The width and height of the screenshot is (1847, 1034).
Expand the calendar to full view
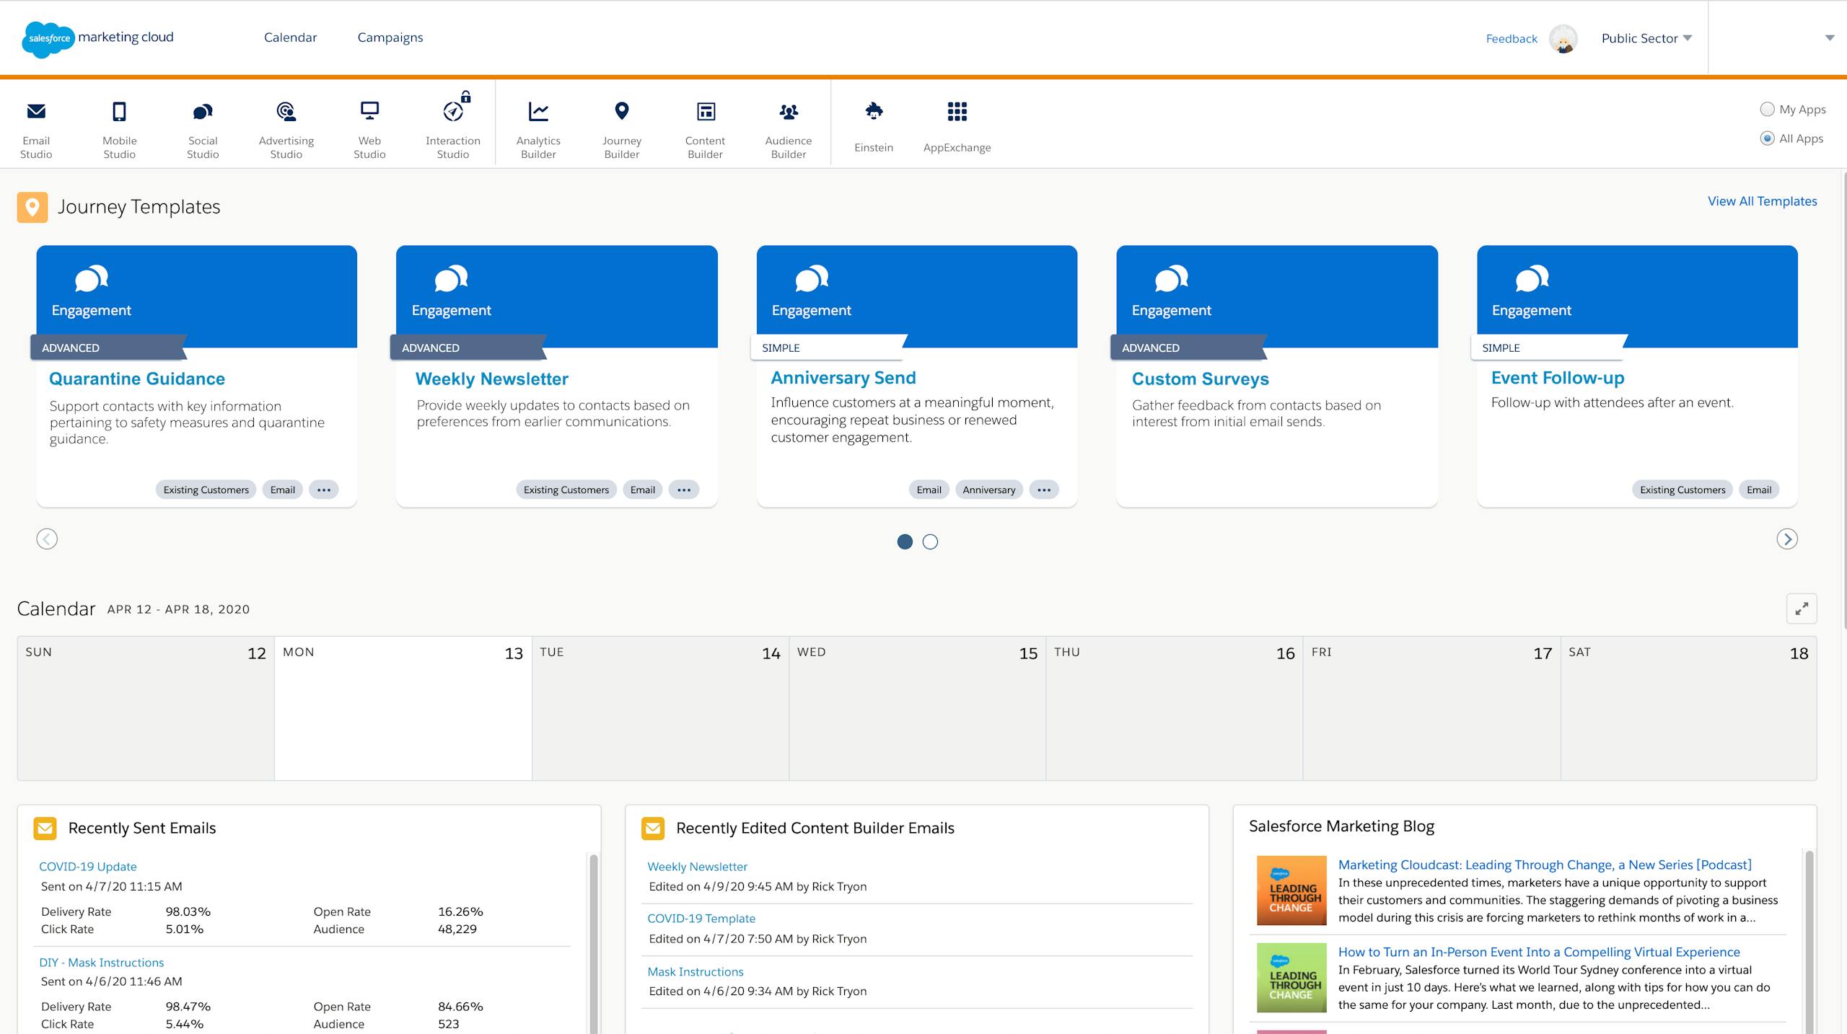[1802, 609]
